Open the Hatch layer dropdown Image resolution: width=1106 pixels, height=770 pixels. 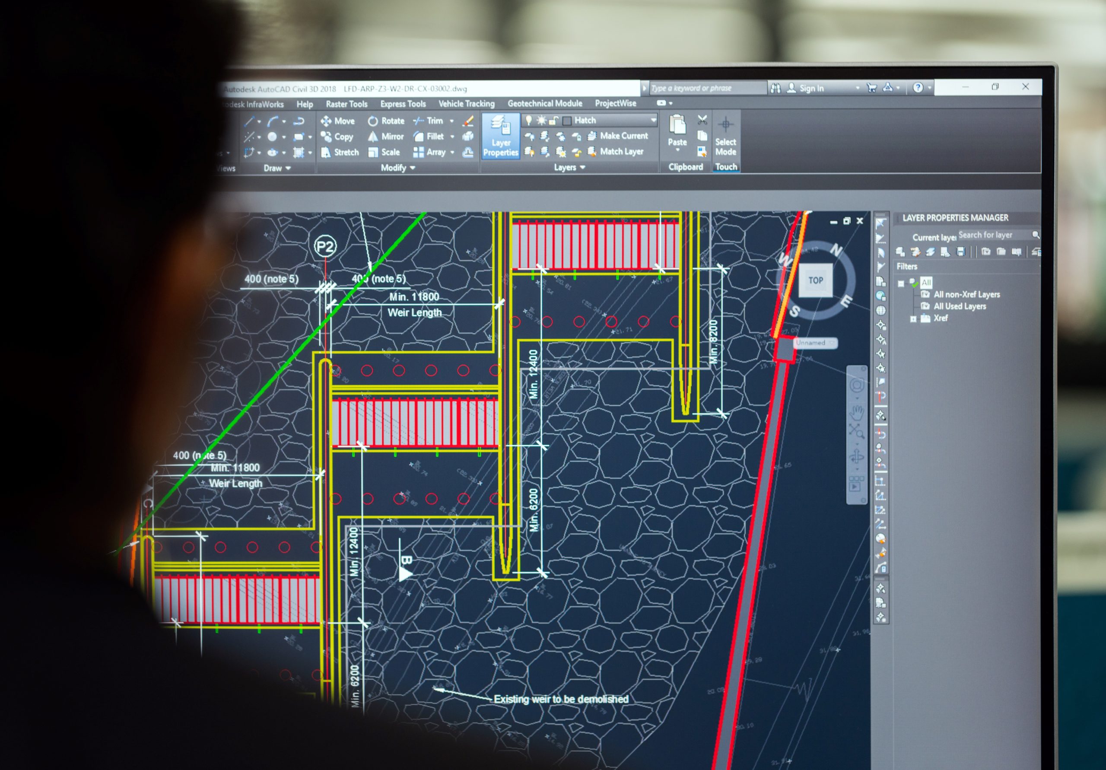pyautogui.click(x=653, y=120)
